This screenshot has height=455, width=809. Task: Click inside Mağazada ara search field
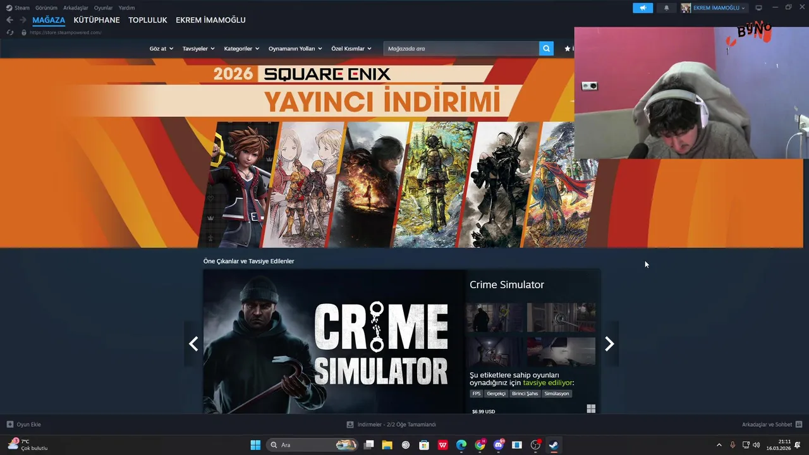(x=461, y=49)
